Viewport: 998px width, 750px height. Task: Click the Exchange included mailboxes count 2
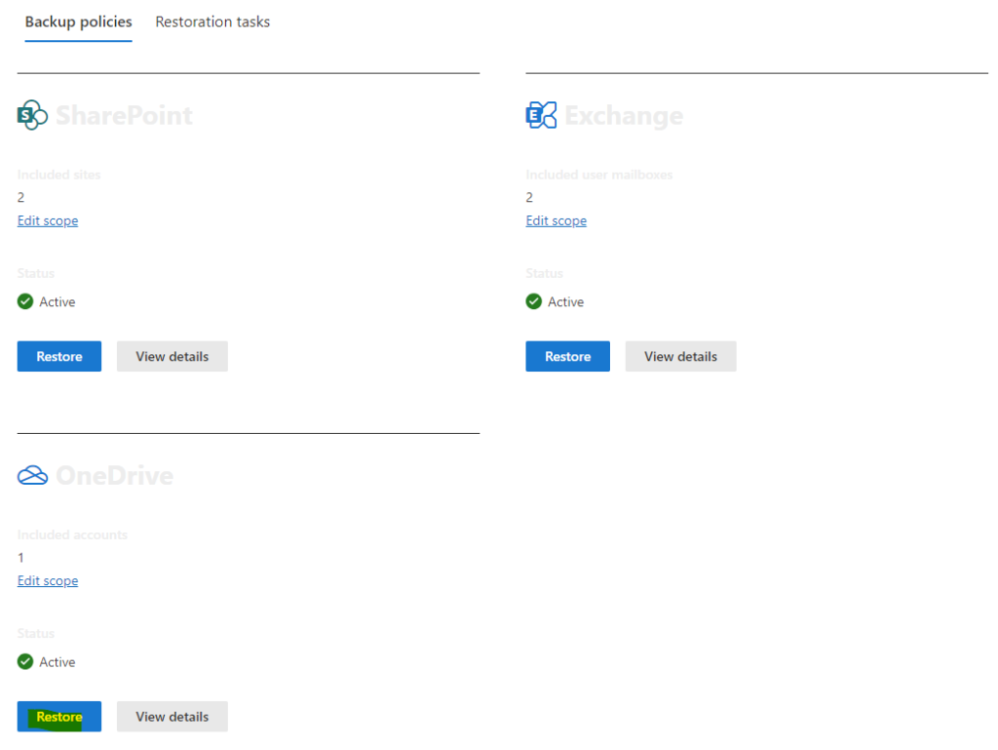(x=529, y=197)
